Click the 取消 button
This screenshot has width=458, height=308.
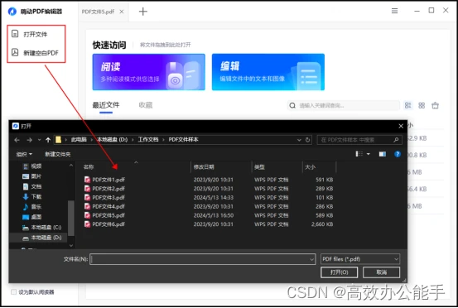pyautogui.click(x=381, y=272)
